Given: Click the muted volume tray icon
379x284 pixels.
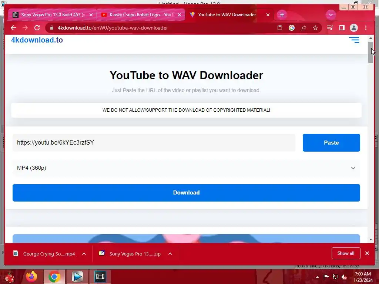Looking at the screenshot, I should [x=344, y=277].
